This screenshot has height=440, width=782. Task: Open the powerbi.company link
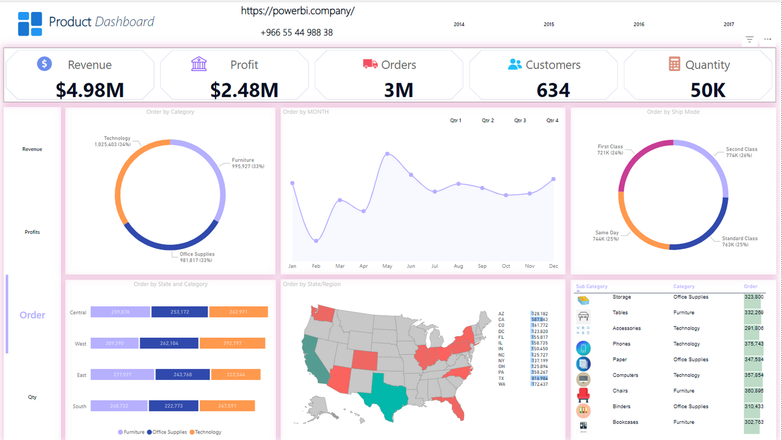(x=298, y=11)
